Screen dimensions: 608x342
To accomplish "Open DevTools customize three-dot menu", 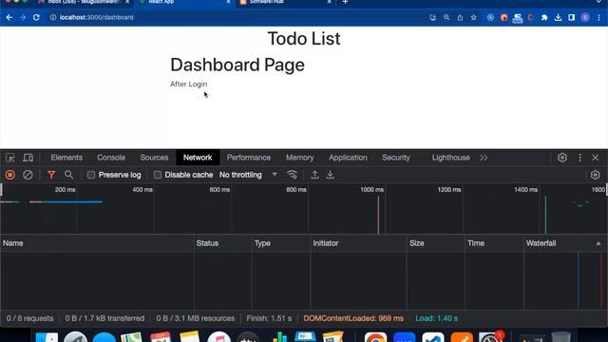I will coord(580,158).
